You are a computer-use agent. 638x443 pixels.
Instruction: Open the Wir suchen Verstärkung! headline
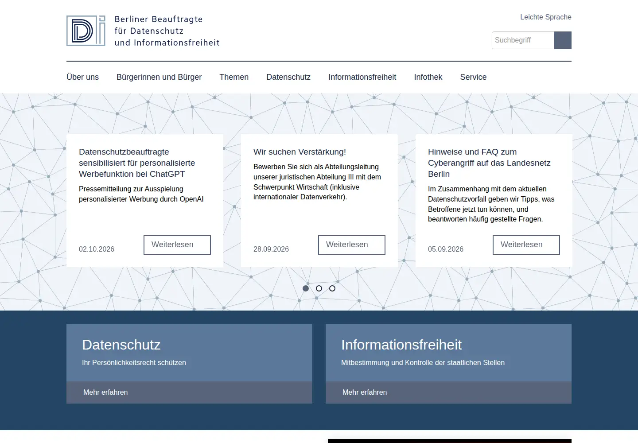[300, 152]
